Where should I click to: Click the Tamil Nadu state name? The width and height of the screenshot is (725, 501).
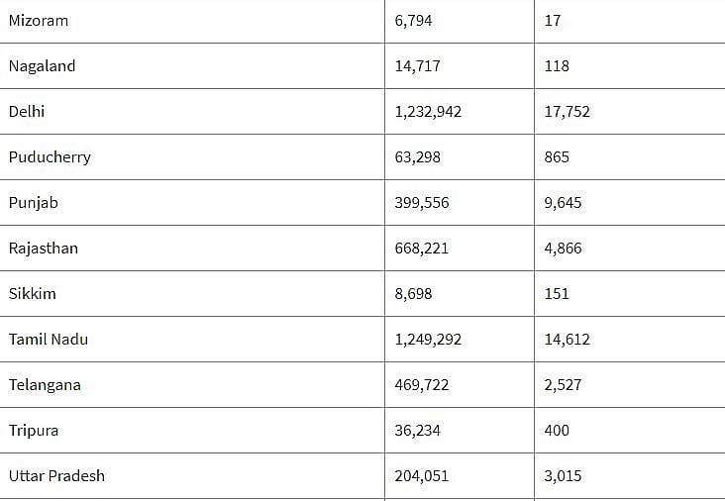click(x=49, y=340)
